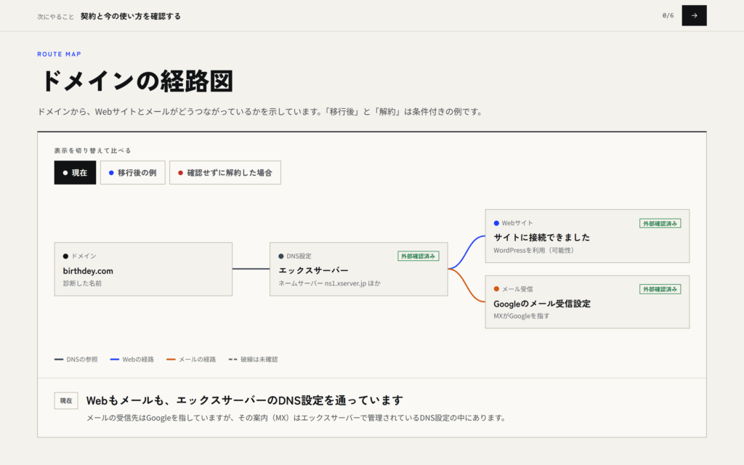This screenshot has width=744, height=465.
Task: Switch to the 移行後の例 tab
Action: click(132, 173)
